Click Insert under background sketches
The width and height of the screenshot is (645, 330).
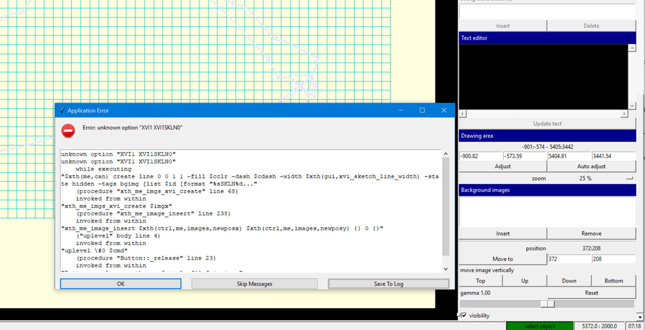click(503, 26)
